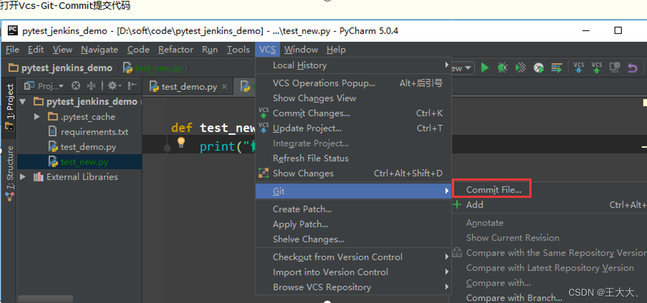Open the show history toolbar icon
This screenshot has height=303, width=647.
[x=615, y=68]
